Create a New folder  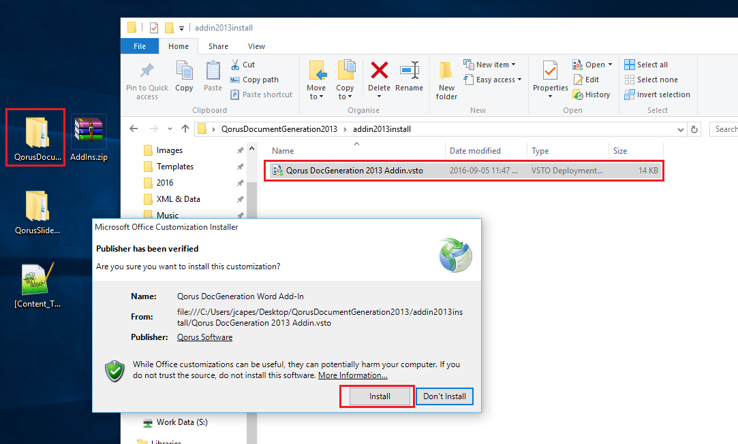pyautogui.click(x=446, y=81)
